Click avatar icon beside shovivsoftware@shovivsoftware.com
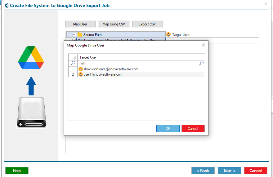Viewport: 273px width, 177px height. [x=81, y=69]
